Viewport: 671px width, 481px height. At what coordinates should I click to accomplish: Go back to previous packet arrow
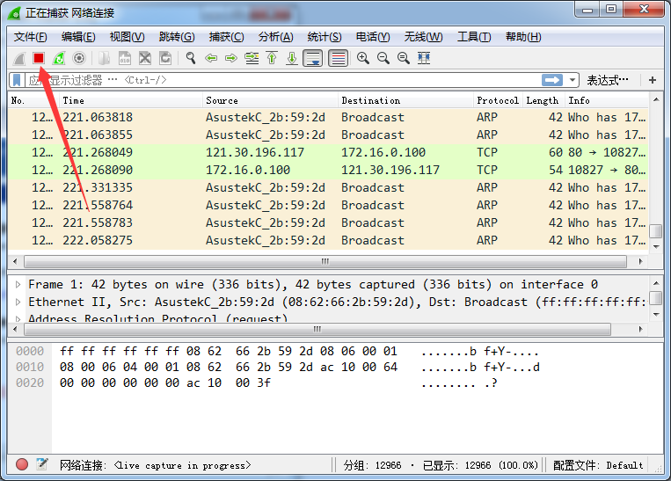pos(211,58)
